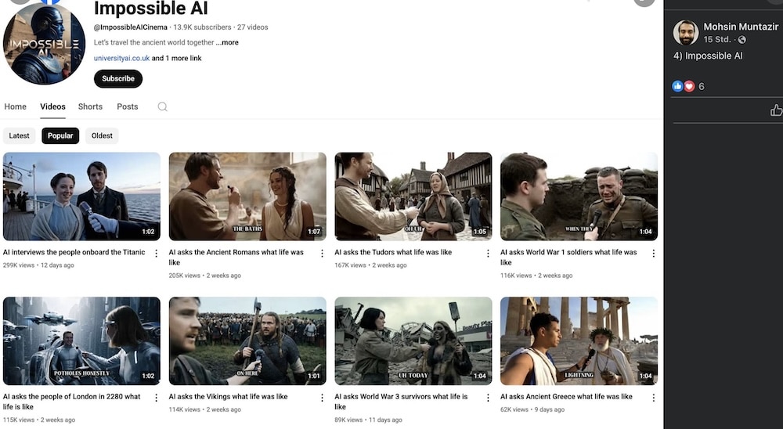Open title 'AI asks World War 3 survivors'
Viewport: 783px width, 429px height.
401,402
